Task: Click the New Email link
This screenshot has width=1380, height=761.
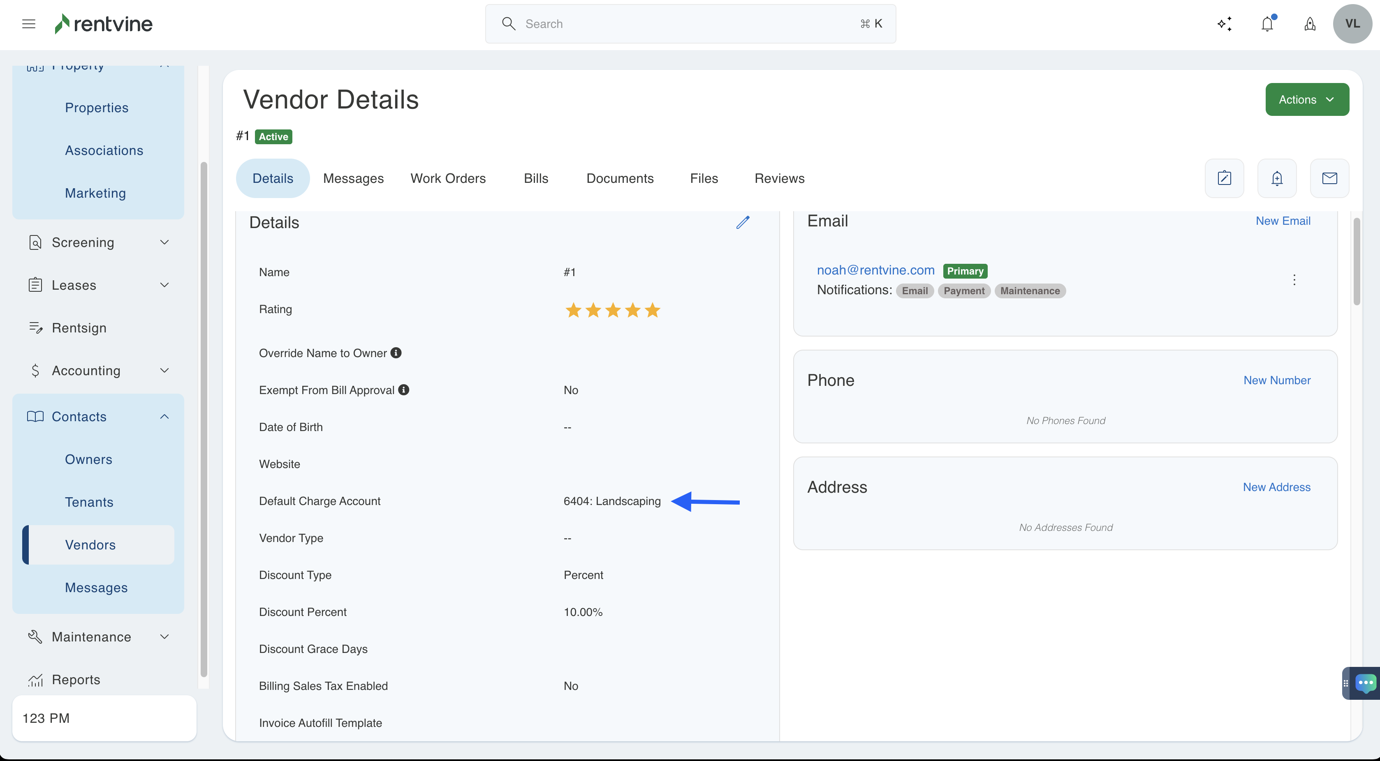Action: tap(1283, 221)
